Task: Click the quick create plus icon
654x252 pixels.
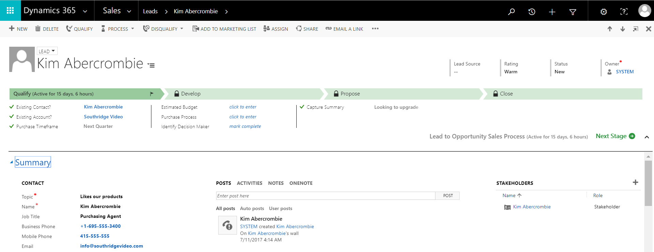Action: coord(552,12)
